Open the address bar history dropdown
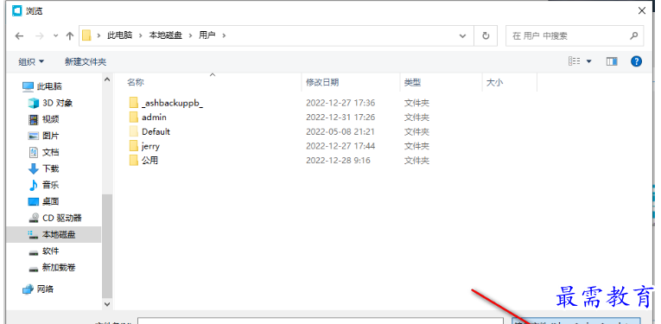 point(462,35)
